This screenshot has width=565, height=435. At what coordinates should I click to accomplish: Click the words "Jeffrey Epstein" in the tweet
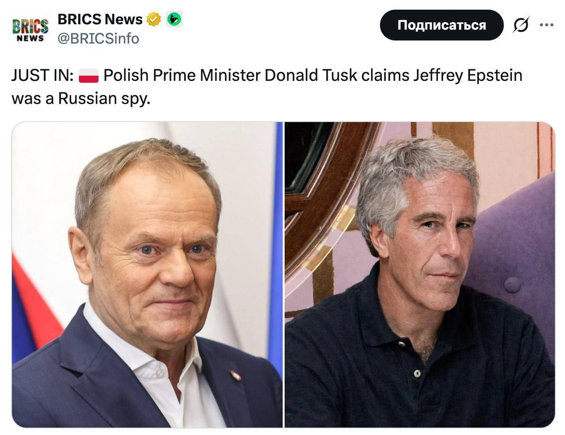[x=467, y=76]
